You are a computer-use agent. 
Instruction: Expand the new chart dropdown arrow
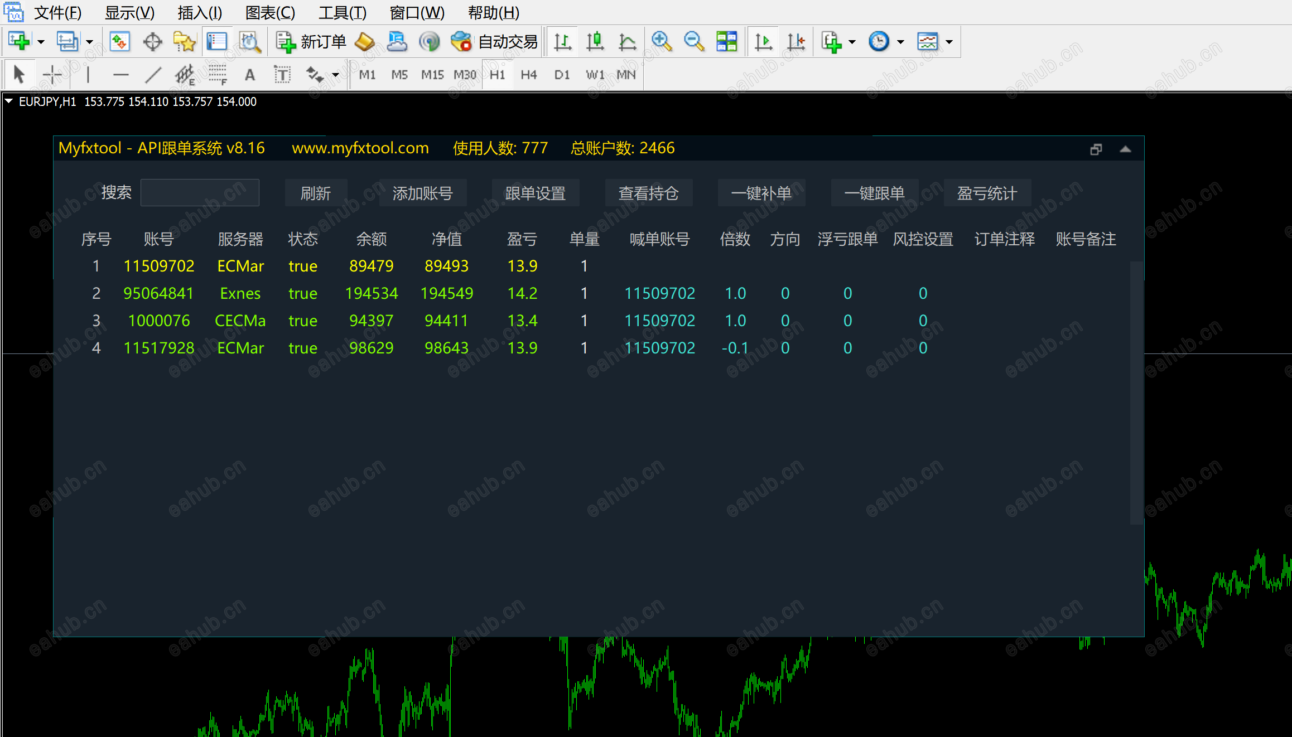coord(41,42)
